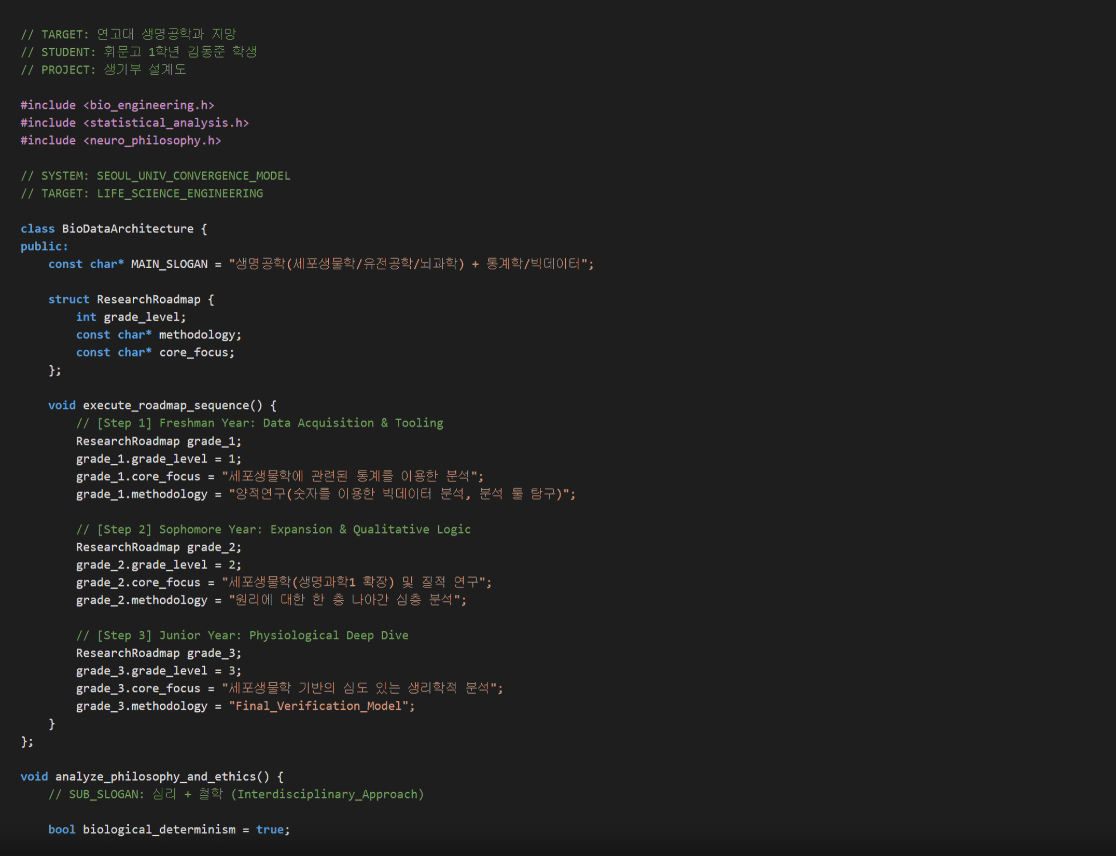Click the bio_engineering.h include line

pyautogui.click(x=117, y=105)
